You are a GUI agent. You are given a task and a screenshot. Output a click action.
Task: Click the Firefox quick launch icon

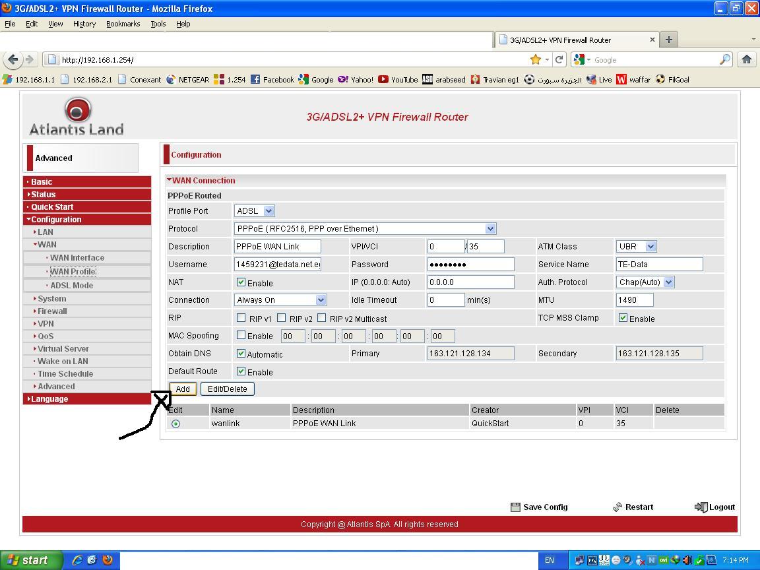[x=108, y=560]
